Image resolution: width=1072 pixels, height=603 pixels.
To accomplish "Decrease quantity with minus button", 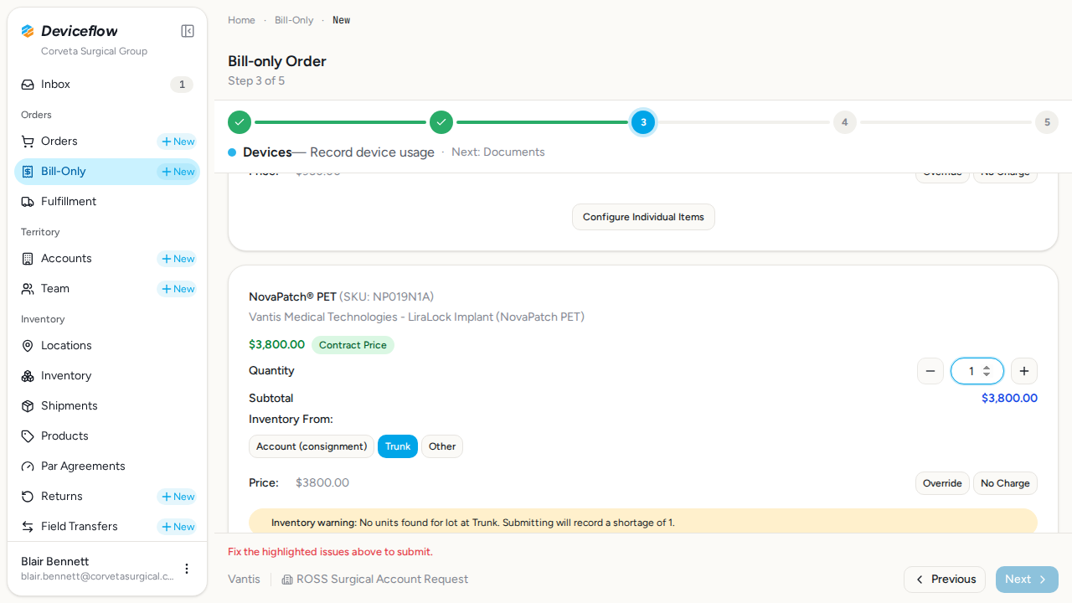I will [x=930, y=371].
